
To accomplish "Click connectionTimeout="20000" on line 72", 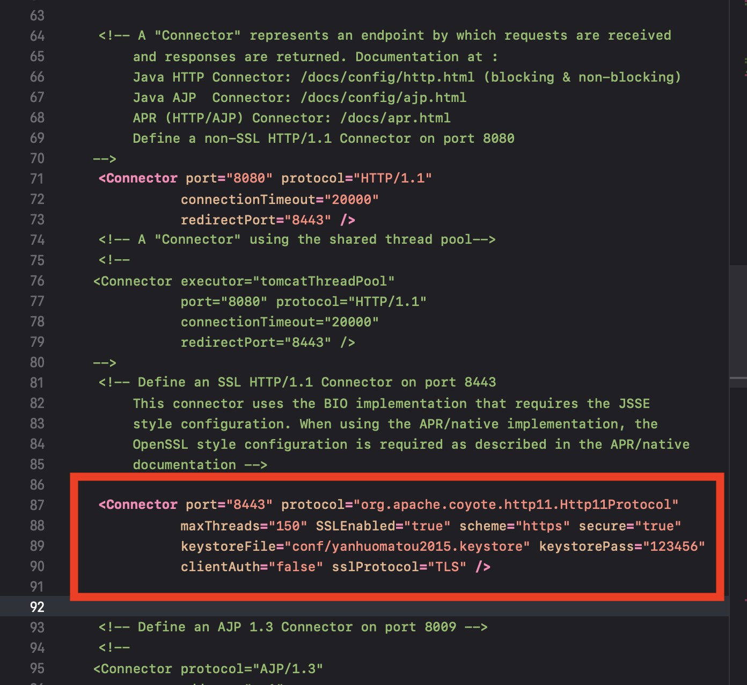I will 280,200.
